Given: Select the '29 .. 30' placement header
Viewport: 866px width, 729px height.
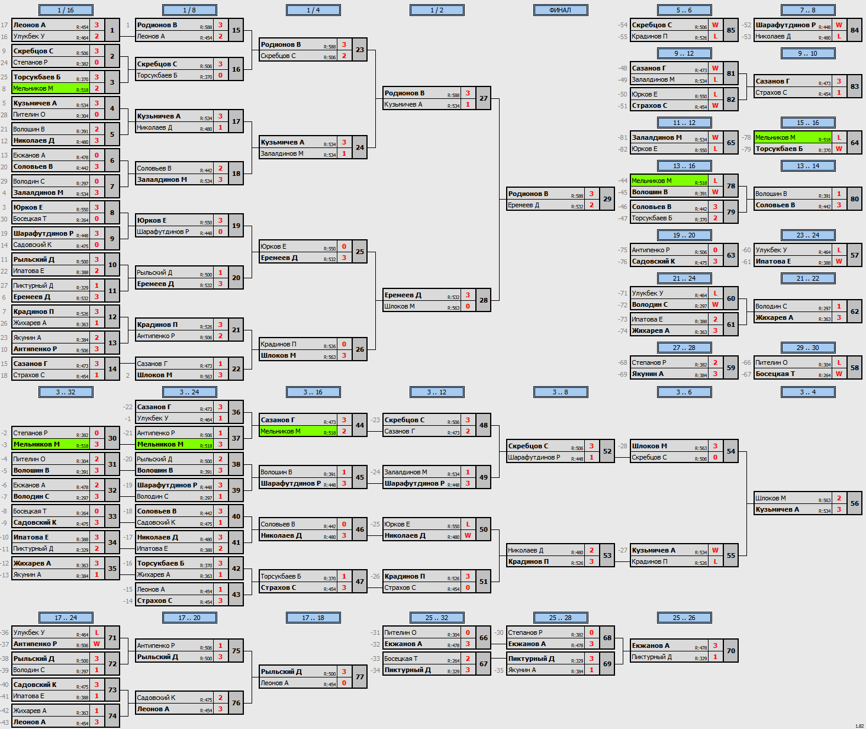Looking at the screenshot, I should [x=808, y=348].
